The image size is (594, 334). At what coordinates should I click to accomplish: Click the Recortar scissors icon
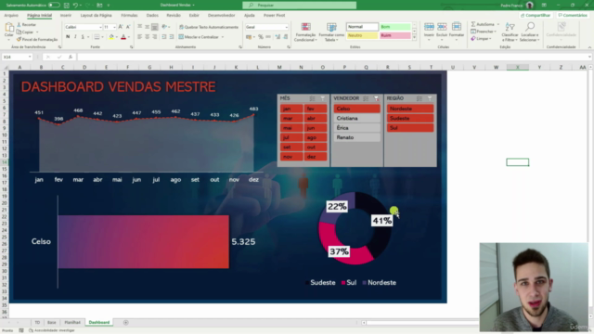coord(19,25)
